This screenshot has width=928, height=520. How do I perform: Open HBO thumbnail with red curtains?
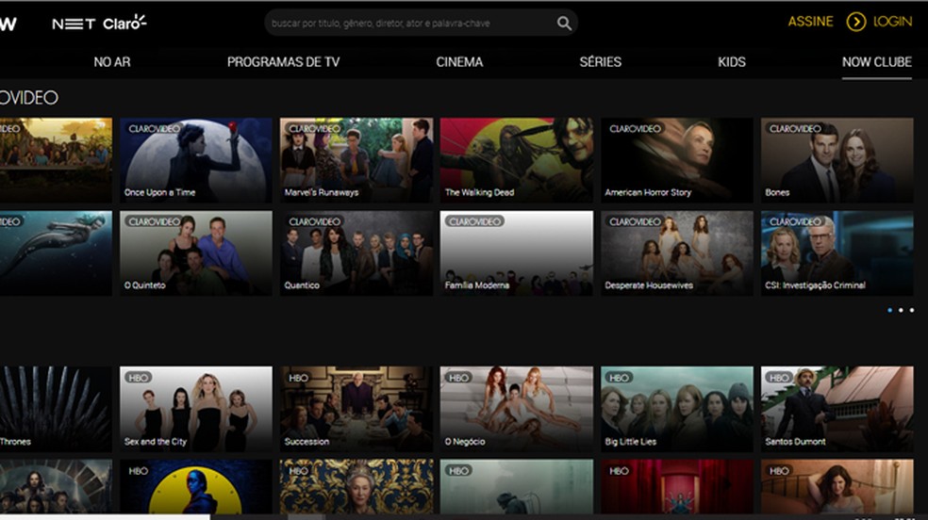click(677, 486)
